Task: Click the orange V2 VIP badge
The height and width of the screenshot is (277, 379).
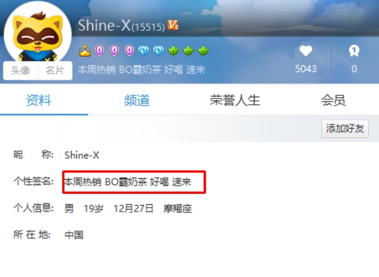Action: [173, 25]
